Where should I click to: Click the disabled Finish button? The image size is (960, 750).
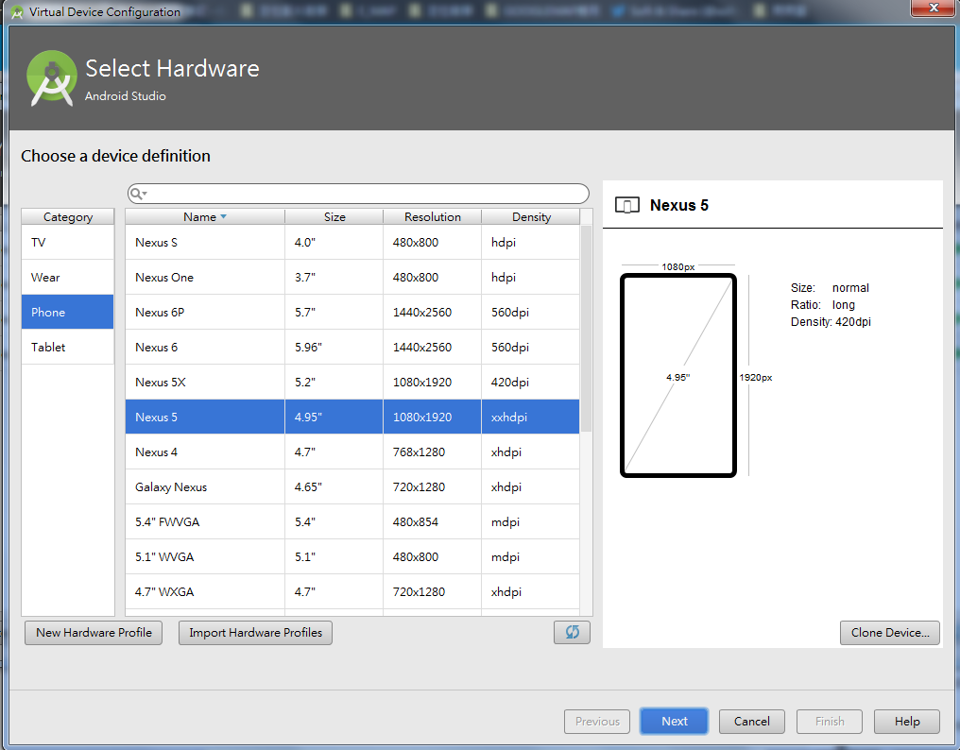tap(830, 722)
